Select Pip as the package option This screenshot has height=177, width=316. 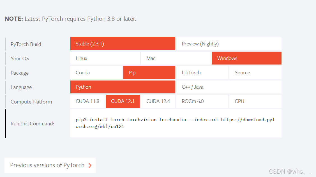click(x=149, y=72)
